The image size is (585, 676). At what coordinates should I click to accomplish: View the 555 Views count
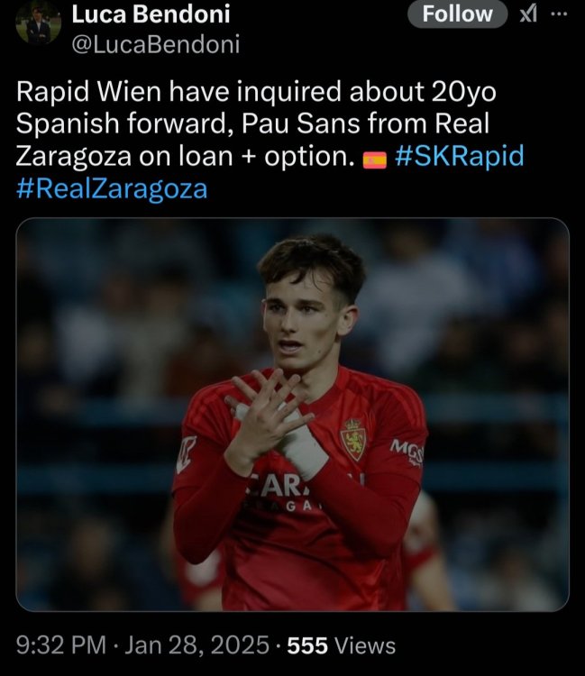342,646
